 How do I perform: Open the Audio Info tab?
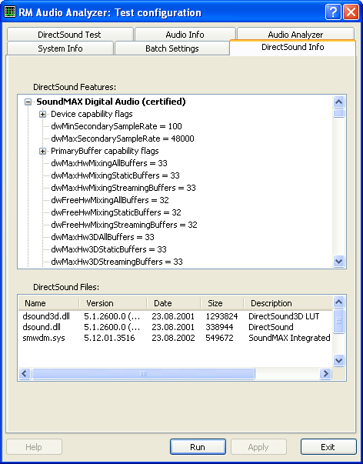(x=185, y=35)
